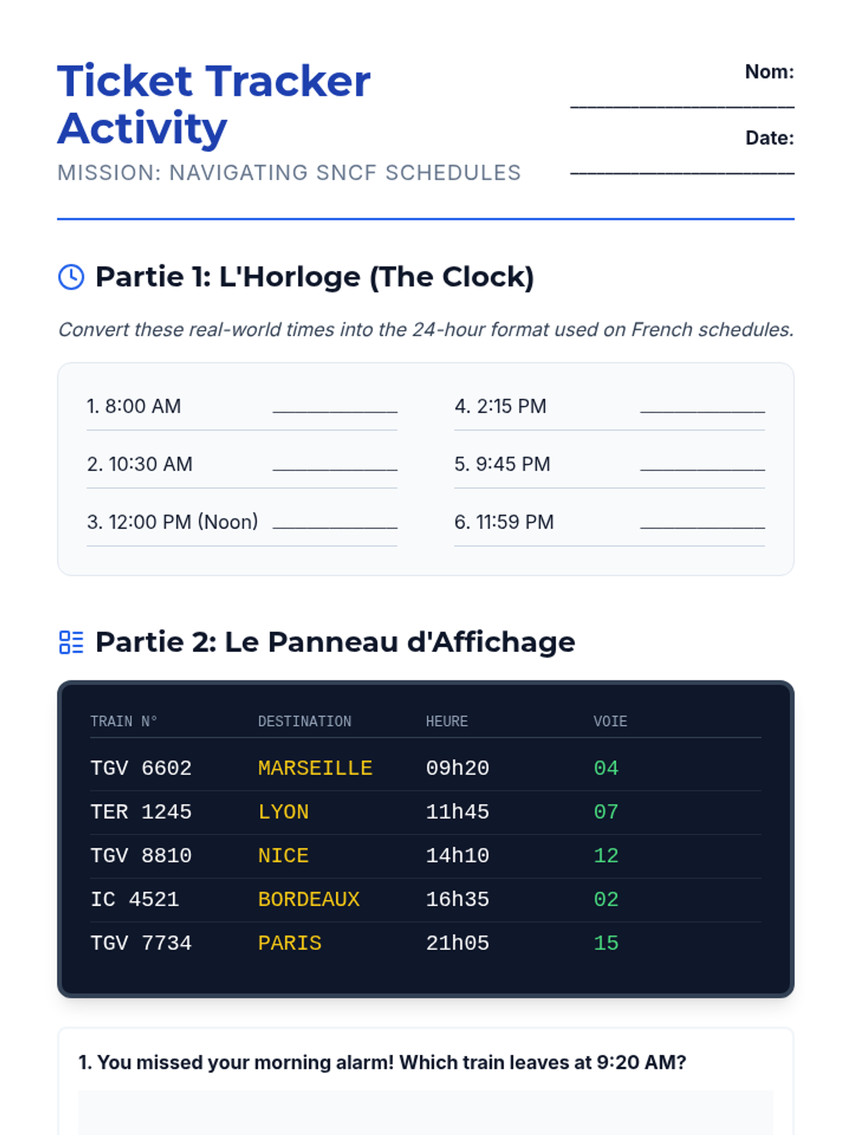Click the answer blank for 12:00 PM Noon

coord(335,526)
